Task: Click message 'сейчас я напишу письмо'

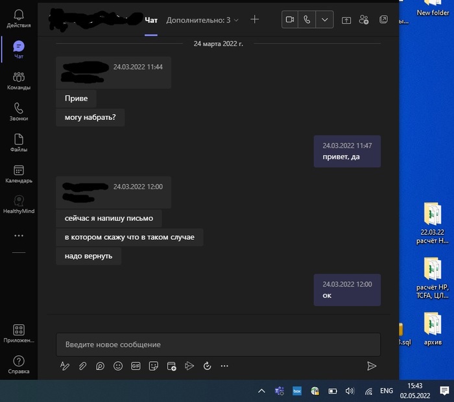Action: click(x=109, y=219)
